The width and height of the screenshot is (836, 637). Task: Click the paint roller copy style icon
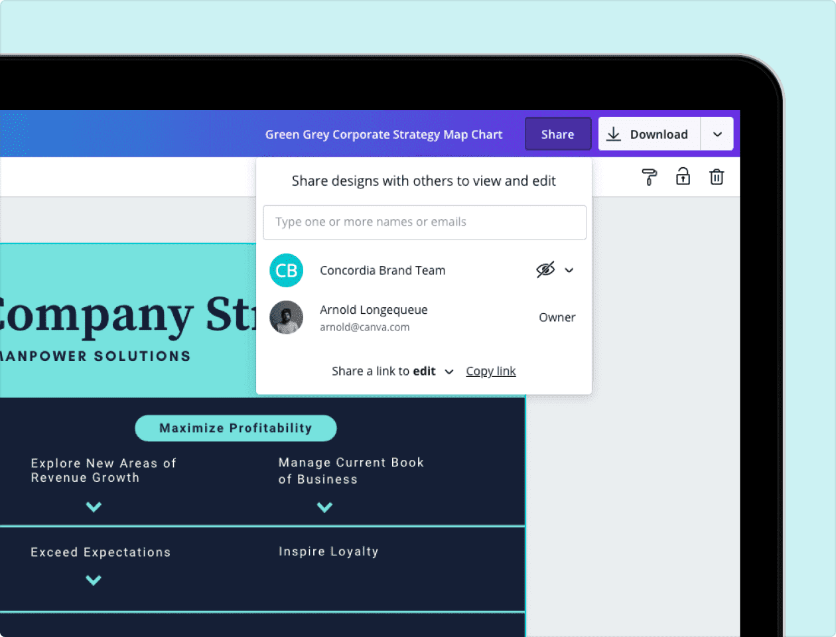649,177
